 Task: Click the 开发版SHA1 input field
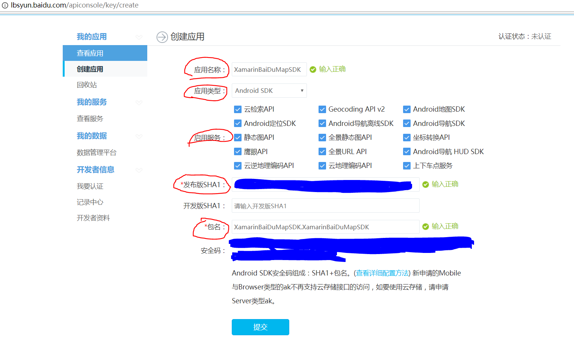pyautogui.click(x=326, y=206)
